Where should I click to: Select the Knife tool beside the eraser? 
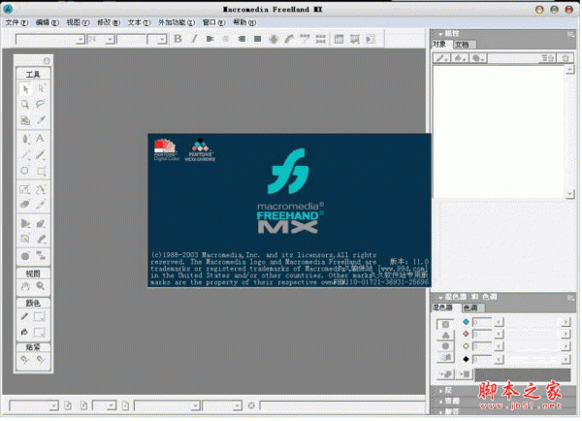(41, 204)
